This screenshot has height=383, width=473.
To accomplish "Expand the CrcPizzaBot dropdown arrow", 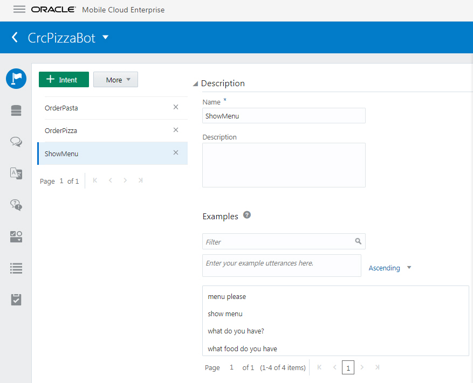I will pos(106,38).
